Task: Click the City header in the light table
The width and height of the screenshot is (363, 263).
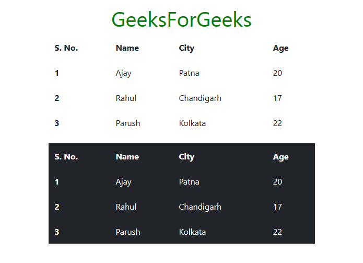Action: tap(186, 48)
